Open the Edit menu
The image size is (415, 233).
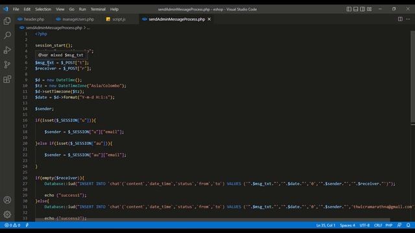pos(27,9)
